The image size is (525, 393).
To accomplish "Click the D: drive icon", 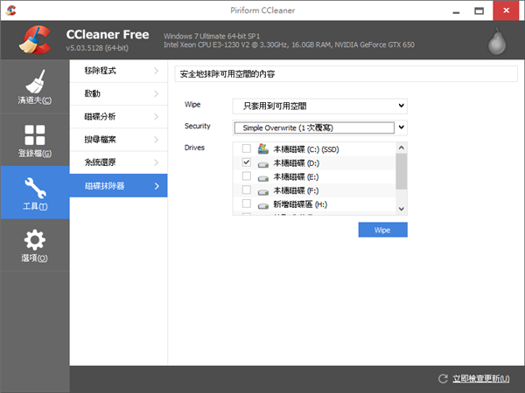I will (263, 164).
